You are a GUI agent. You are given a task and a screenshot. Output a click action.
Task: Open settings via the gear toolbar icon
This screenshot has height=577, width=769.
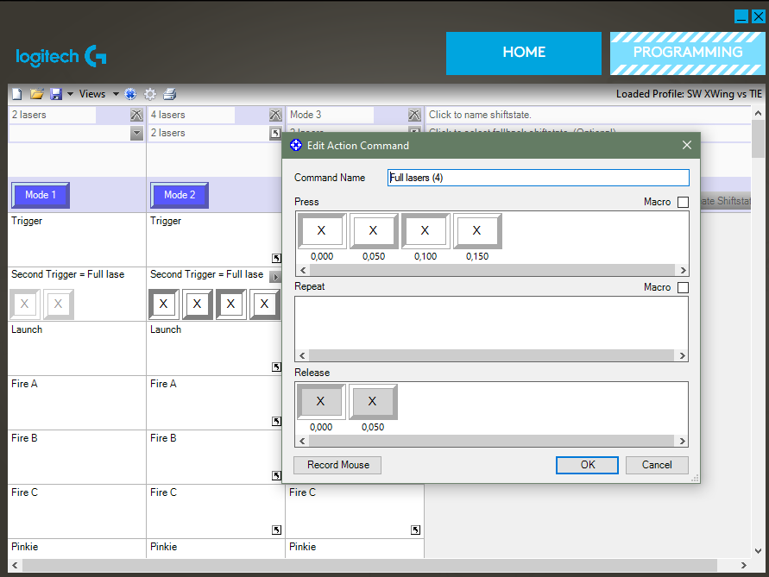pyautogui.click(x=150, y=94)
